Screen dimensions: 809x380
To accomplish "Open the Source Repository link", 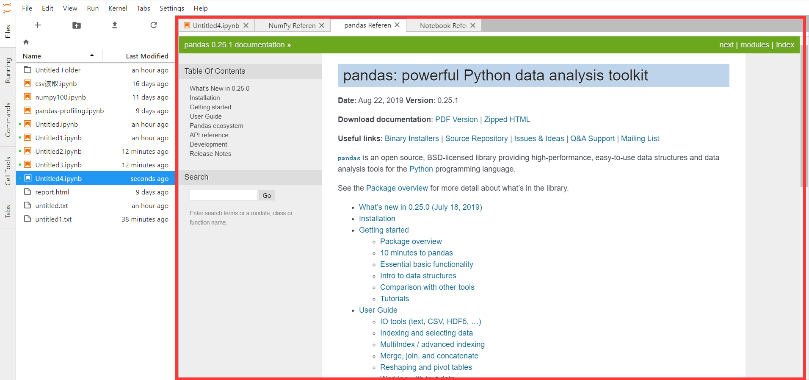I will [477, 139].
